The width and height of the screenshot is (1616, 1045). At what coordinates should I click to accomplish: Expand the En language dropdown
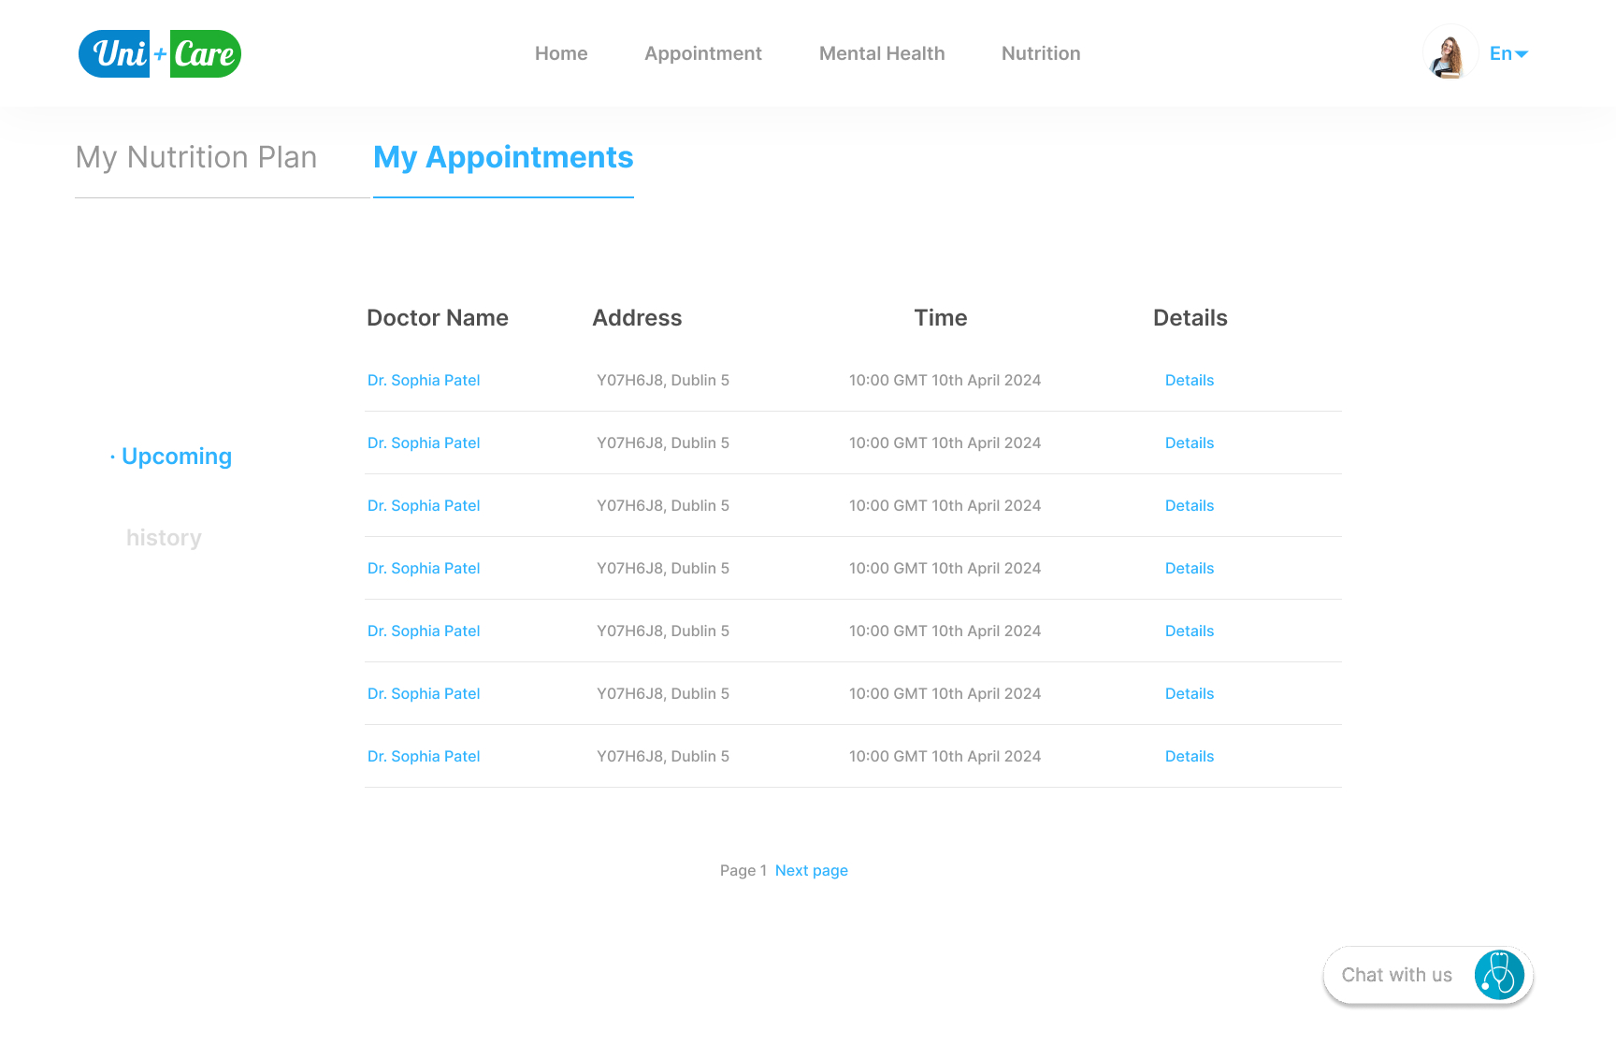click(x=1508, y=53)
